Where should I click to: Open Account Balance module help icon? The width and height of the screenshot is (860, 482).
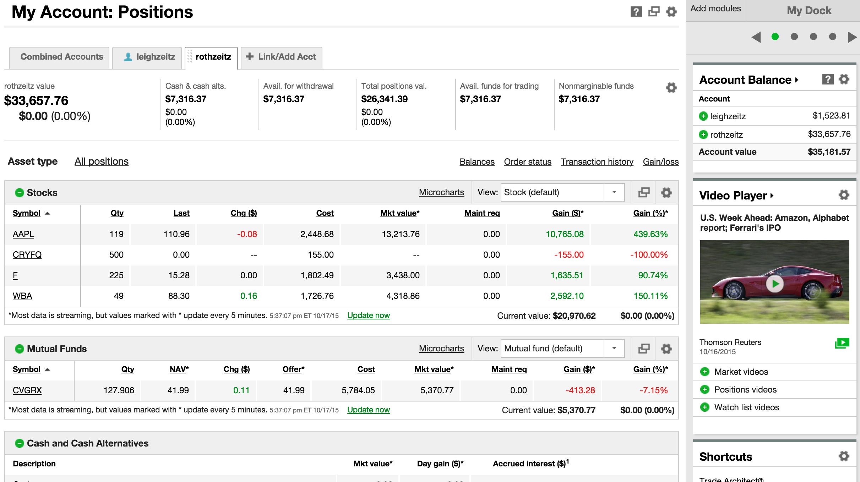pyautogui.click(x=827, y=79)
